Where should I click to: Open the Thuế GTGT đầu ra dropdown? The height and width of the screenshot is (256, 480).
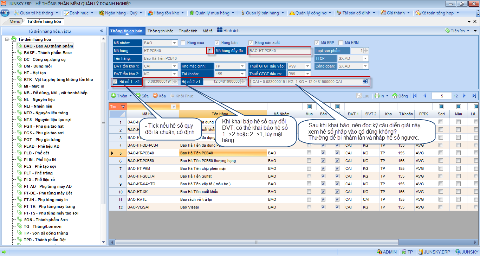pos(308,74)
